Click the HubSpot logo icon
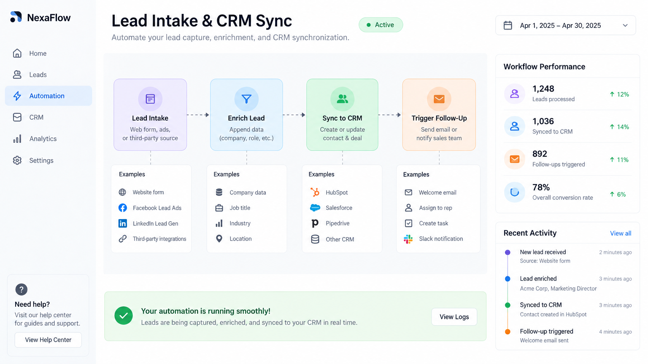 pos(315,192)
